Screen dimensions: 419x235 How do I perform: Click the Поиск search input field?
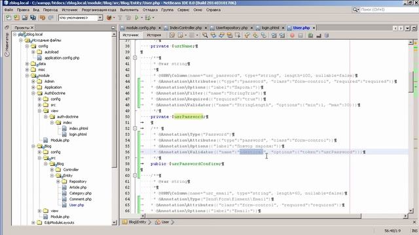coord(389,10)
